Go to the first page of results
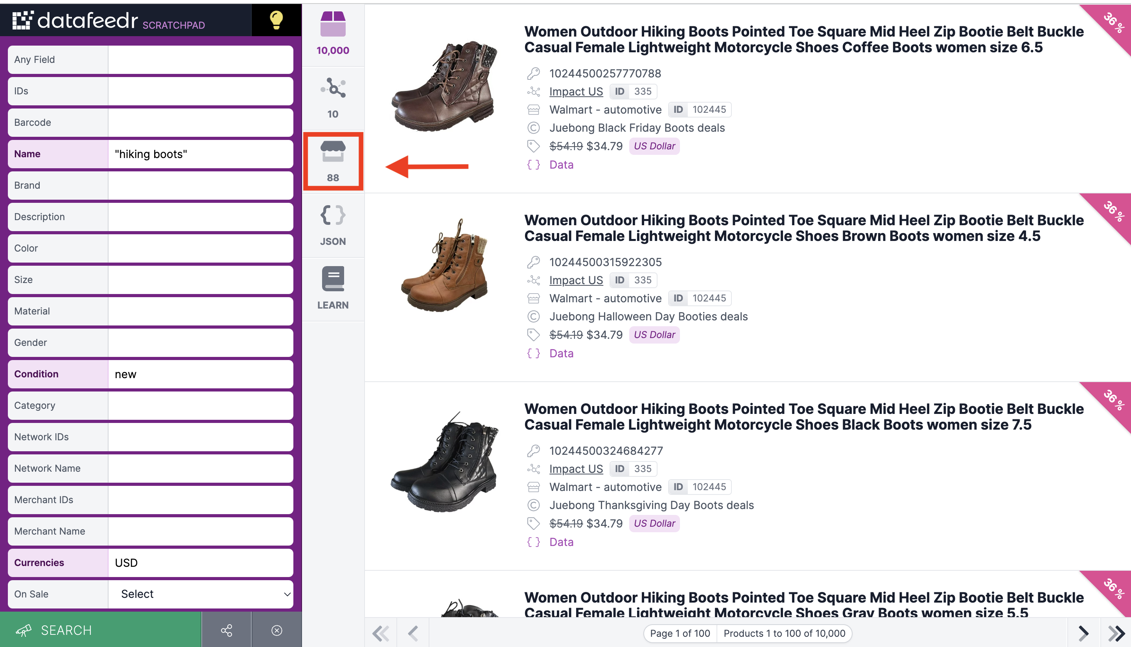The image size is (1131, 647). (381, 633)
